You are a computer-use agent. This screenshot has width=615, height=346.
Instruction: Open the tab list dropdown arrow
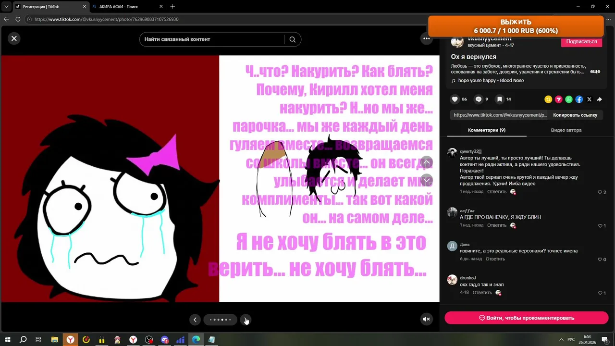(x=6, y=7)
